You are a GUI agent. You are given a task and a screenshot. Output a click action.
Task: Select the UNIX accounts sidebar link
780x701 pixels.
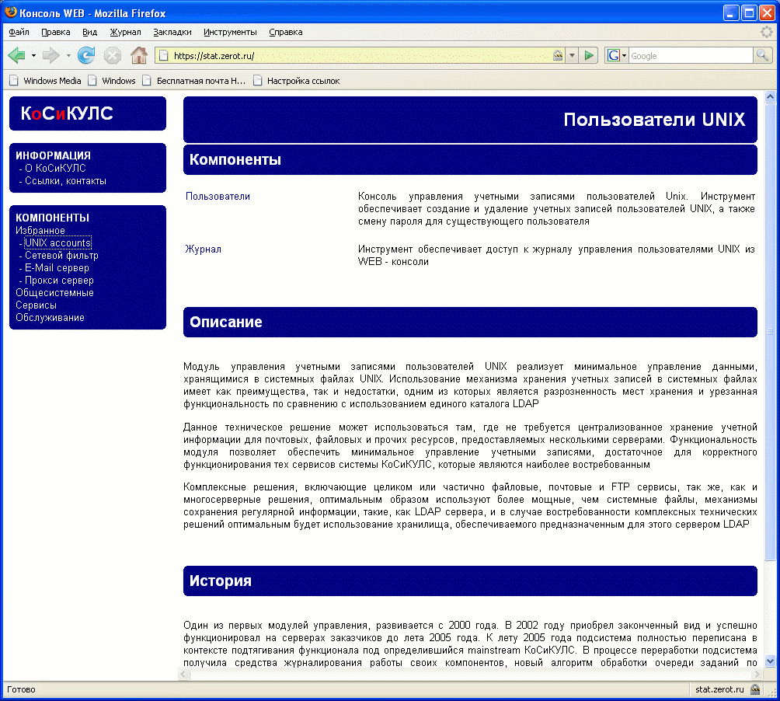click(57, 242)
